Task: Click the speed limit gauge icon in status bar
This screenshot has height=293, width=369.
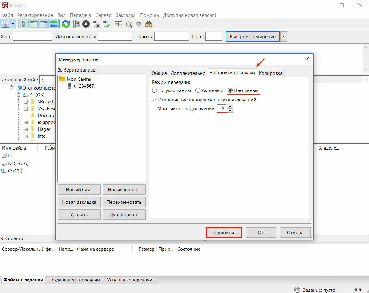Action: (297, 290)
